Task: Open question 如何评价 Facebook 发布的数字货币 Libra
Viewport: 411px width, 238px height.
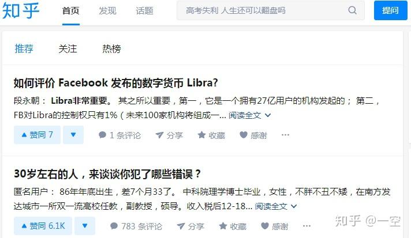Action: point(115,82)
